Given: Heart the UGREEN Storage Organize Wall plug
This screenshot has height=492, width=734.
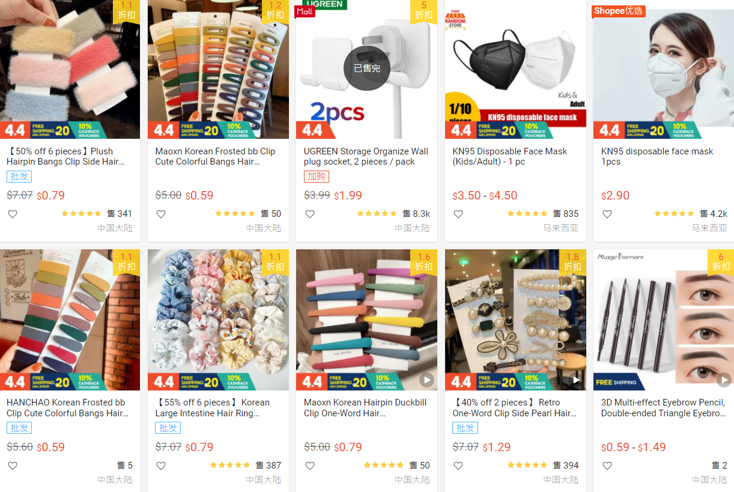Looking at the screenshot, I should click(310, 214).
